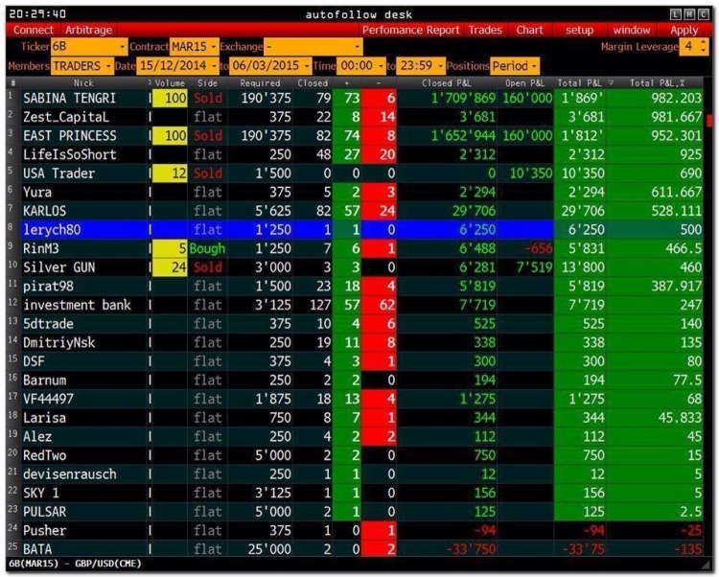719x577 pixels.
Task: Open the Trades menu
Action: [485, 31]
